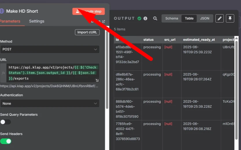Viewport: 241px width, 150px height.
Task: Expand the URL expression editor icon
Action: pos(97,80)
